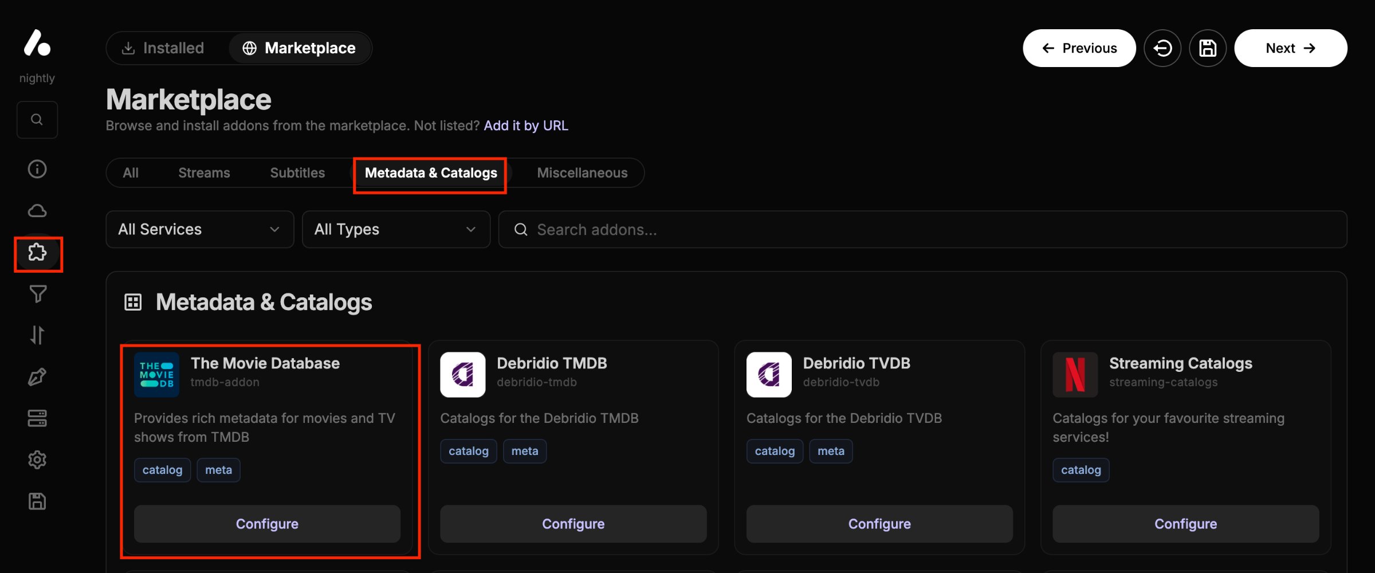1375x573 pixels.
Task: Click the Previous button
Action: 1079,48
